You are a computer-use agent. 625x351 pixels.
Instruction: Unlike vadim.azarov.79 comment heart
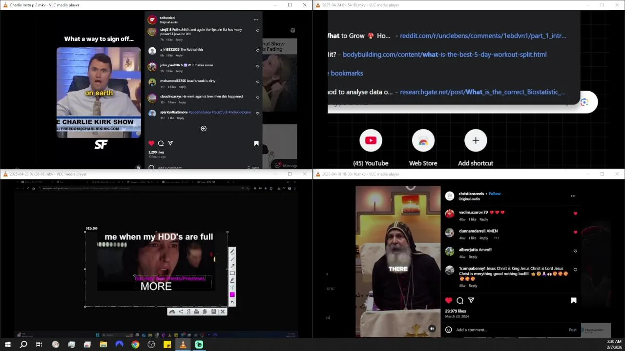pyautogui.click(x=575, y=214)
